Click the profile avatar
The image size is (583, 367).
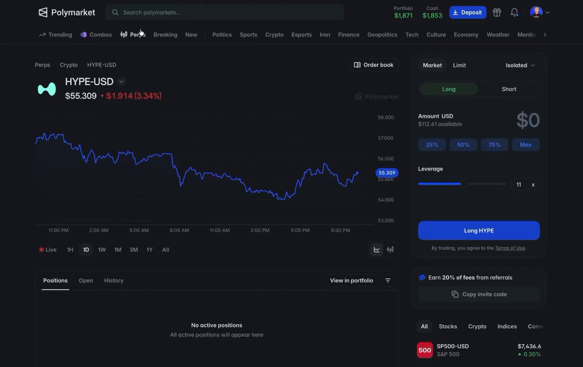(x=536, y=12)
